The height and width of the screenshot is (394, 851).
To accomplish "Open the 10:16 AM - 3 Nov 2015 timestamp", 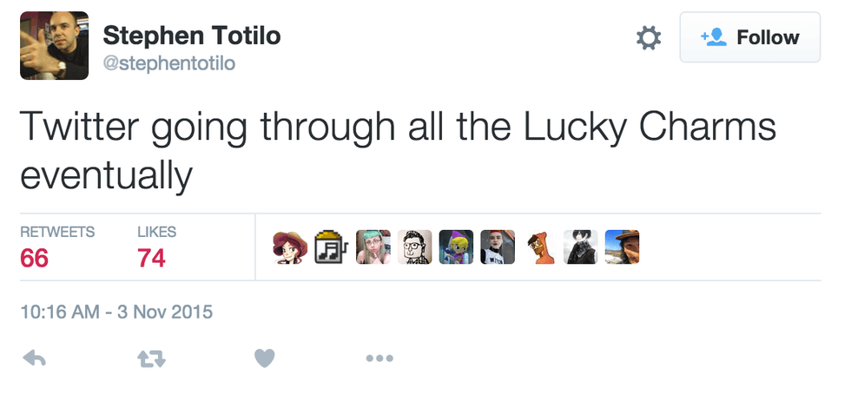I will click(x=116, y=312).
